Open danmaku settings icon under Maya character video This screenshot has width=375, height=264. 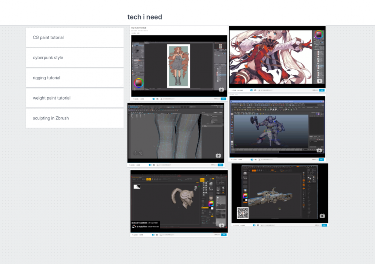(255, 160)
